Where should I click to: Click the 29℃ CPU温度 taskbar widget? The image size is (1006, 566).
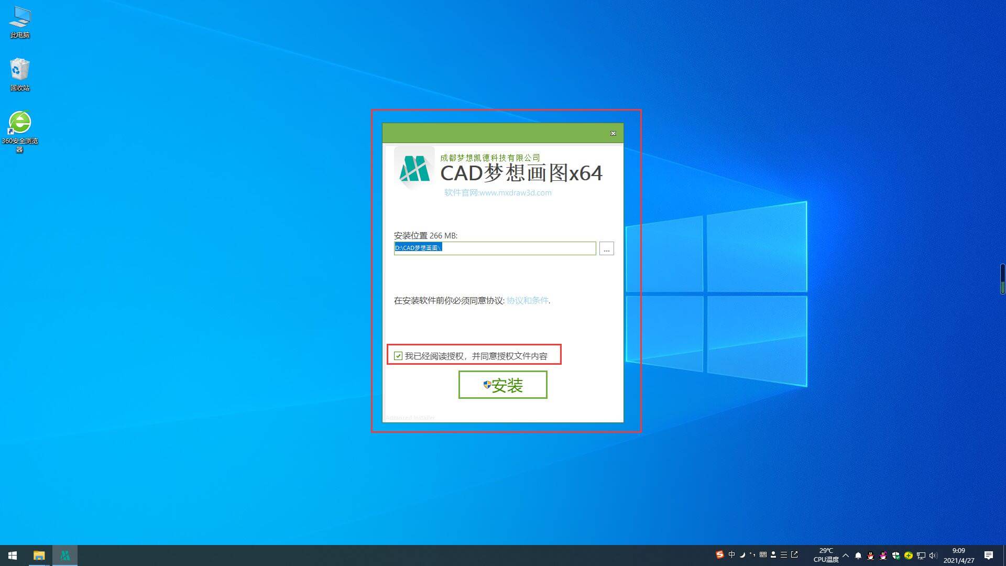pyautogui.click(x=826, y=555)
